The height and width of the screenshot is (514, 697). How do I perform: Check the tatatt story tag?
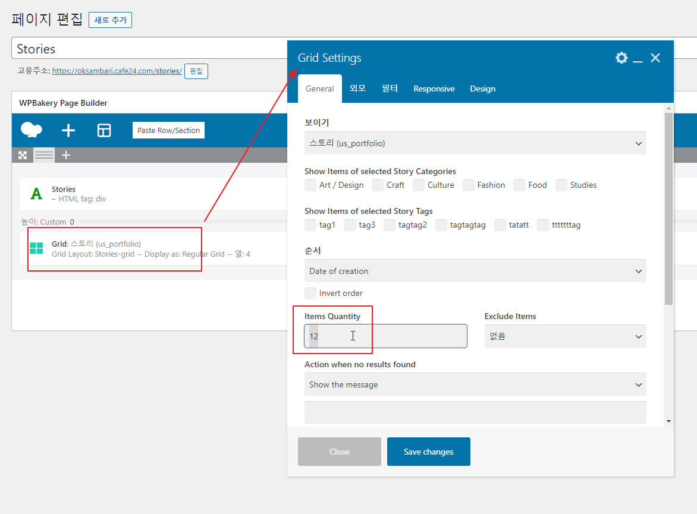point(500,225)
